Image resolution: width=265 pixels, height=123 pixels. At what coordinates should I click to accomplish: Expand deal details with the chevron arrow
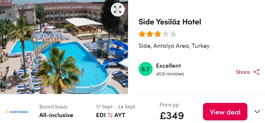click(257, 111)
